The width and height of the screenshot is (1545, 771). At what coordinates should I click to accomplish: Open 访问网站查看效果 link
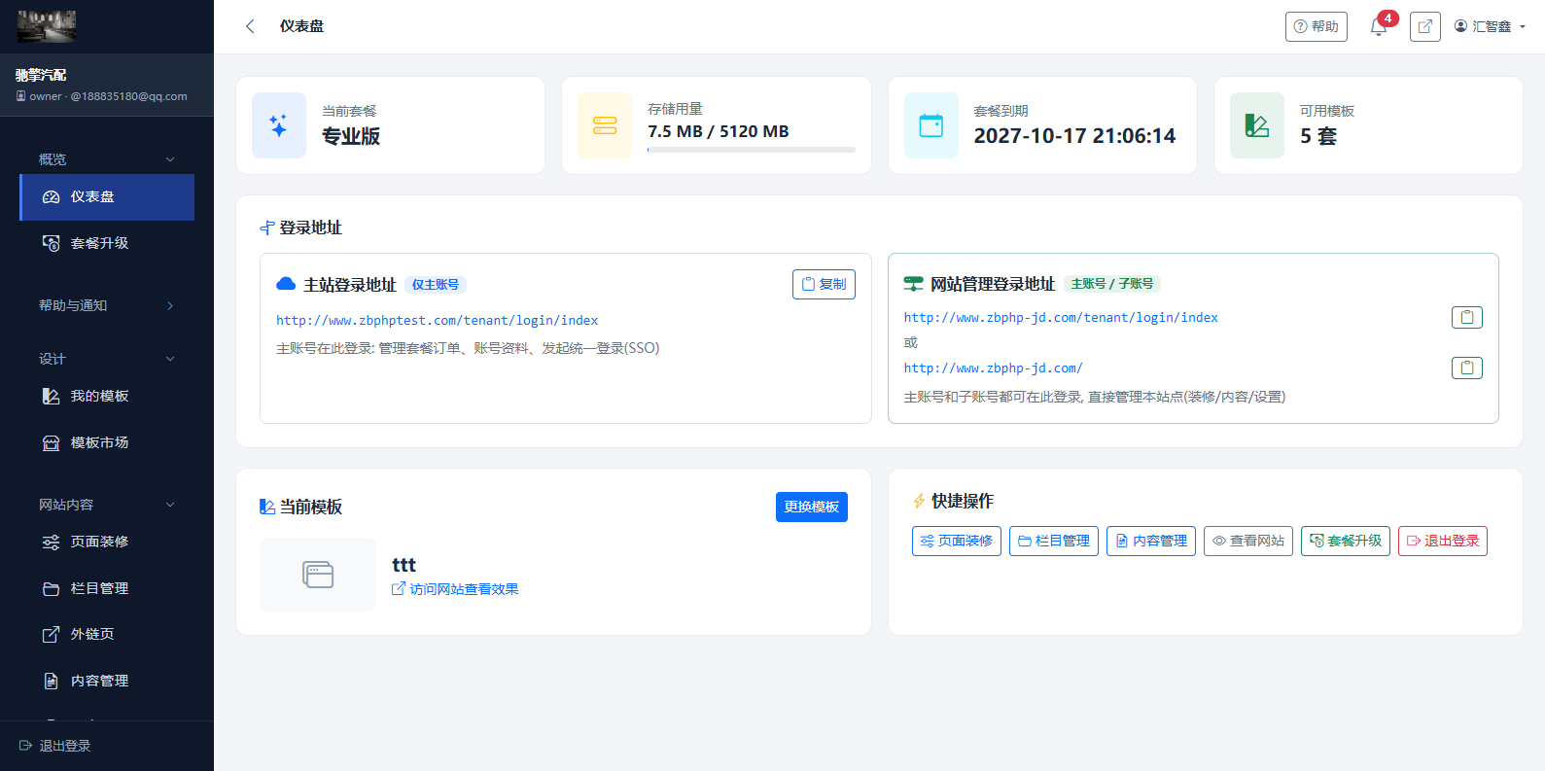455,589
